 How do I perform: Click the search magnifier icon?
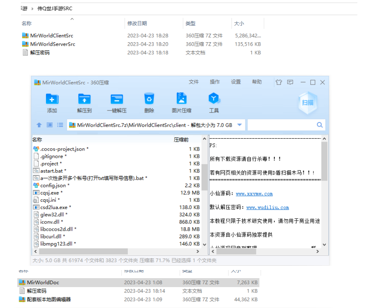(319, 125)
